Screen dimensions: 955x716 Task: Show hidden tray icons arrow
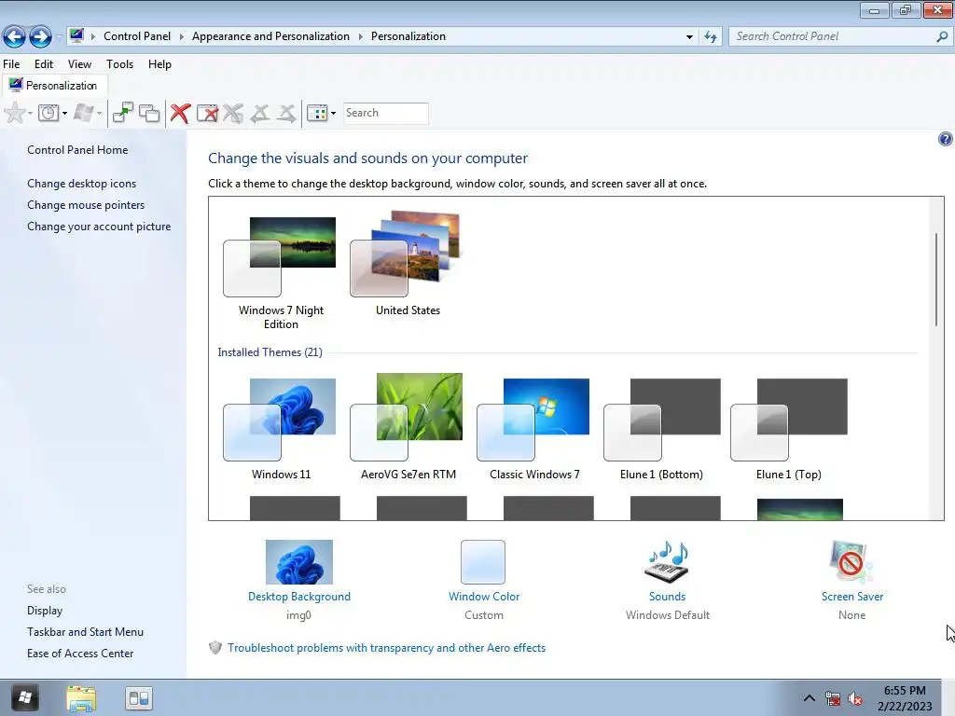tap(809, 698)
